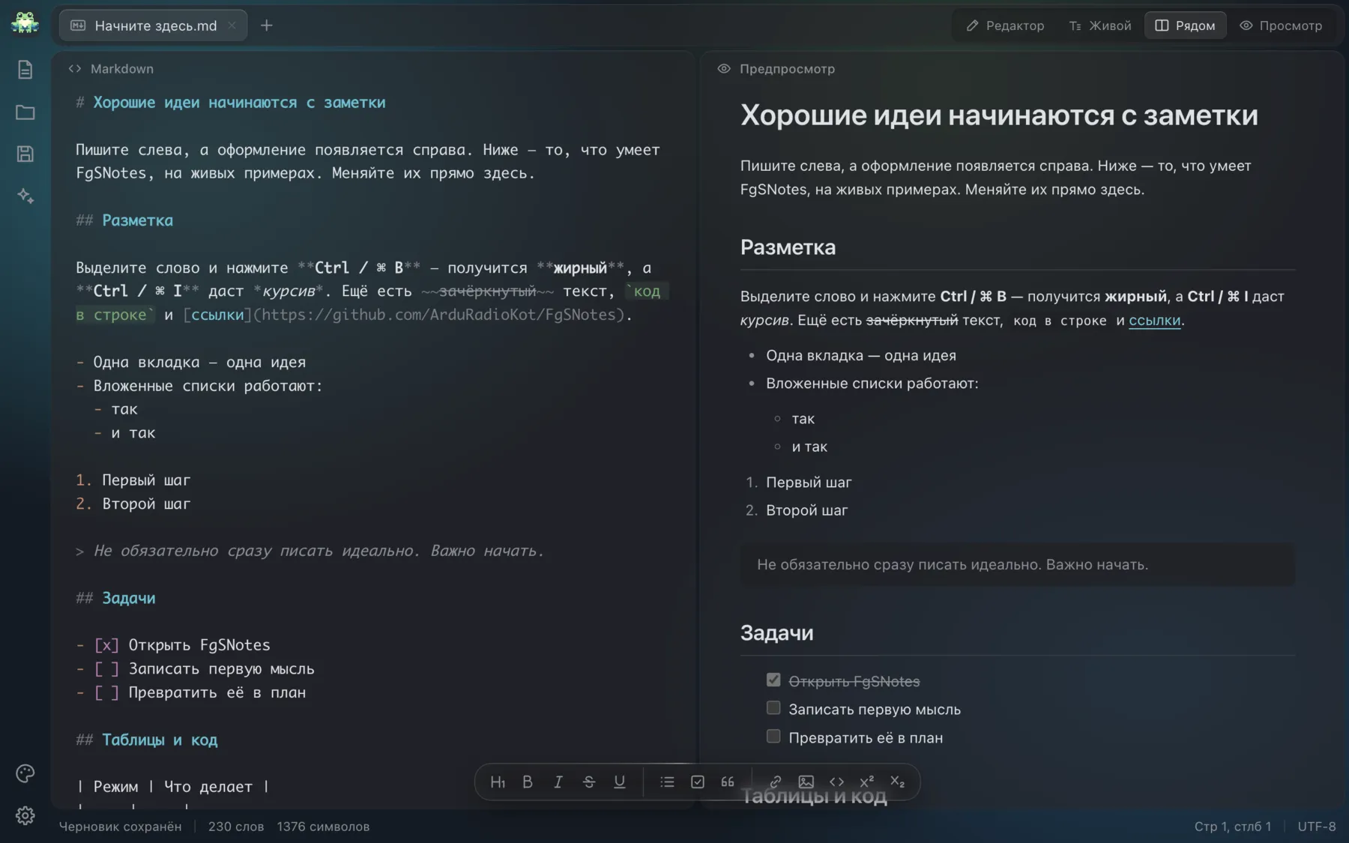This screenshot has width=1349, height=843.
Task: Apply subscript from toolbar
Action: (898, 782)
